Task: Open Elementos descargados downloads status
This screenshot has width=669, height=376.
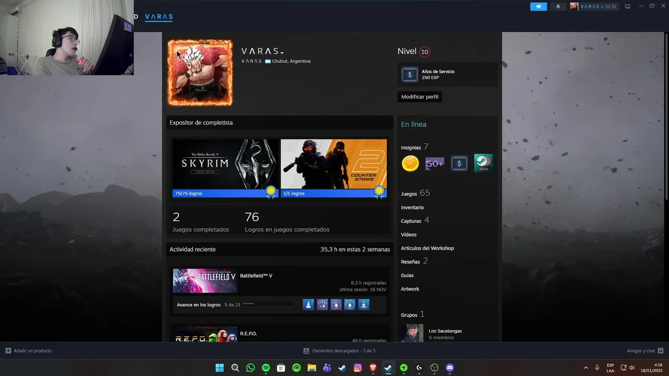Action: click(339, 351)
